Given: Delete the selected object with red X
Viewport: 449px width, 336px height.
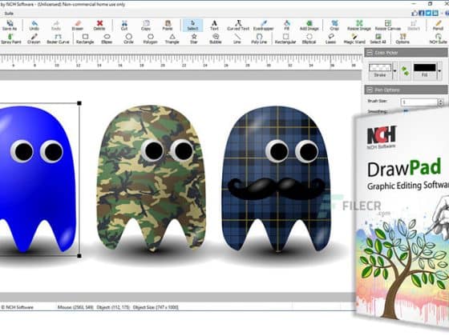Looking at the screenshot, I should click(x=99, y=25).
